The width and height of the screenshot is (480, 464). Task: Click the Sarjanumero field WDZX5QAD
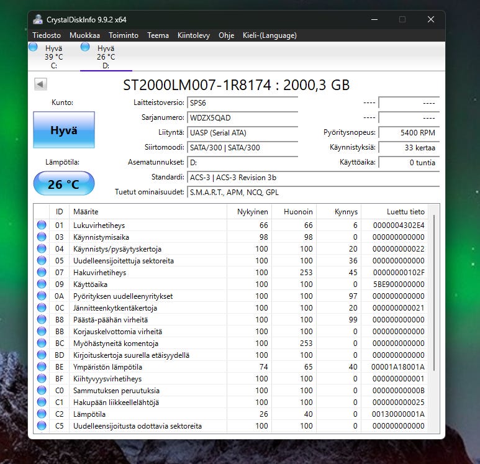242,117
